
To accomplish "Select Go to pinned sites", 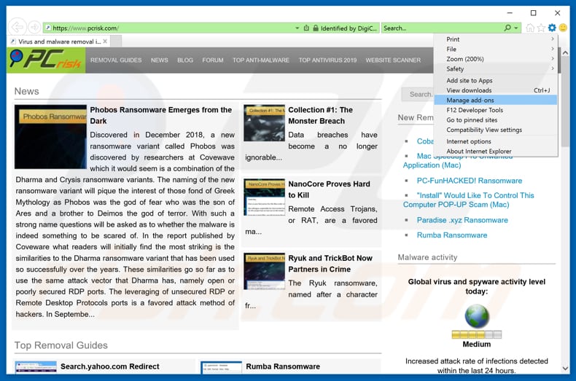I will click(496, 120).
